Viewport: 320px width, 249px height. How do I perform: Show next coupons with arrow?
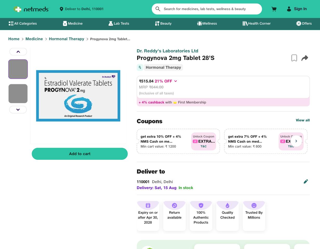click(x=296, y=141)
